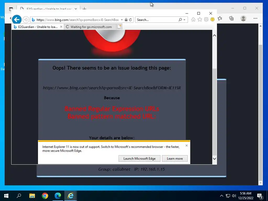Click the Edge window scrollbar thumb
This screenshot has width=268, height=201.
[x=260, y=113]
